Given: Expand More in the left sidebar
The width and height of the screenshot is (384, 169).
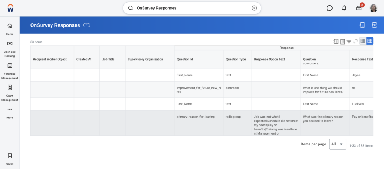Looking at the screenshot, I should pyautogui.click(x=10, y=112).
